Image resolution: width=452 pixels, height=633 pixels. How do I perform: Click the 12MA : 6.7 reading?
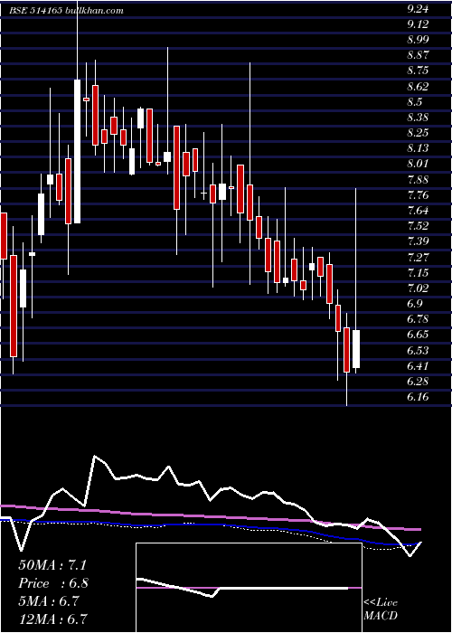tap(52, 619)
